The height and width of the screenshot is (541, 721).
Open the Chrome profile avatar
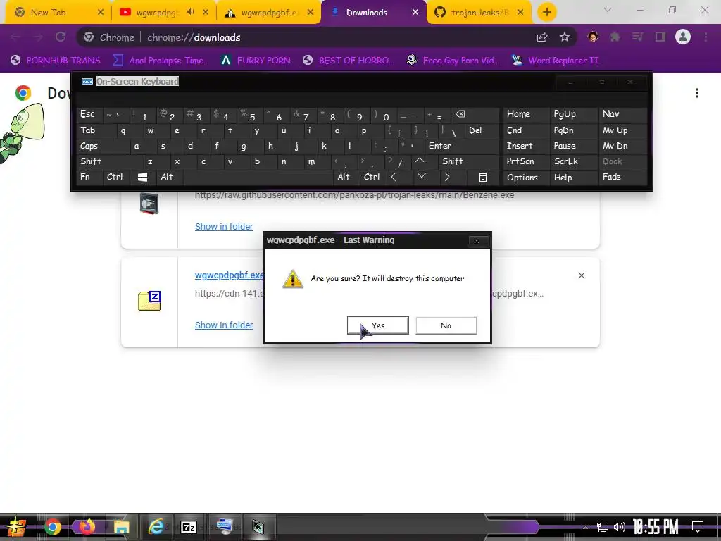[683, 37]
